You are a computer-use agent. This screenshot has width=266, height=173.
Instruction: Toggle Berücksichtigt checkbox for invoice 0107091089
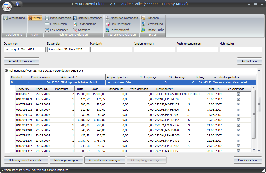click(x=238, y=99)
